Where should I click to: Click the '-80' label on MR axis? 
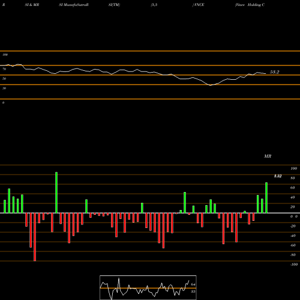click(x=293, y=255)
